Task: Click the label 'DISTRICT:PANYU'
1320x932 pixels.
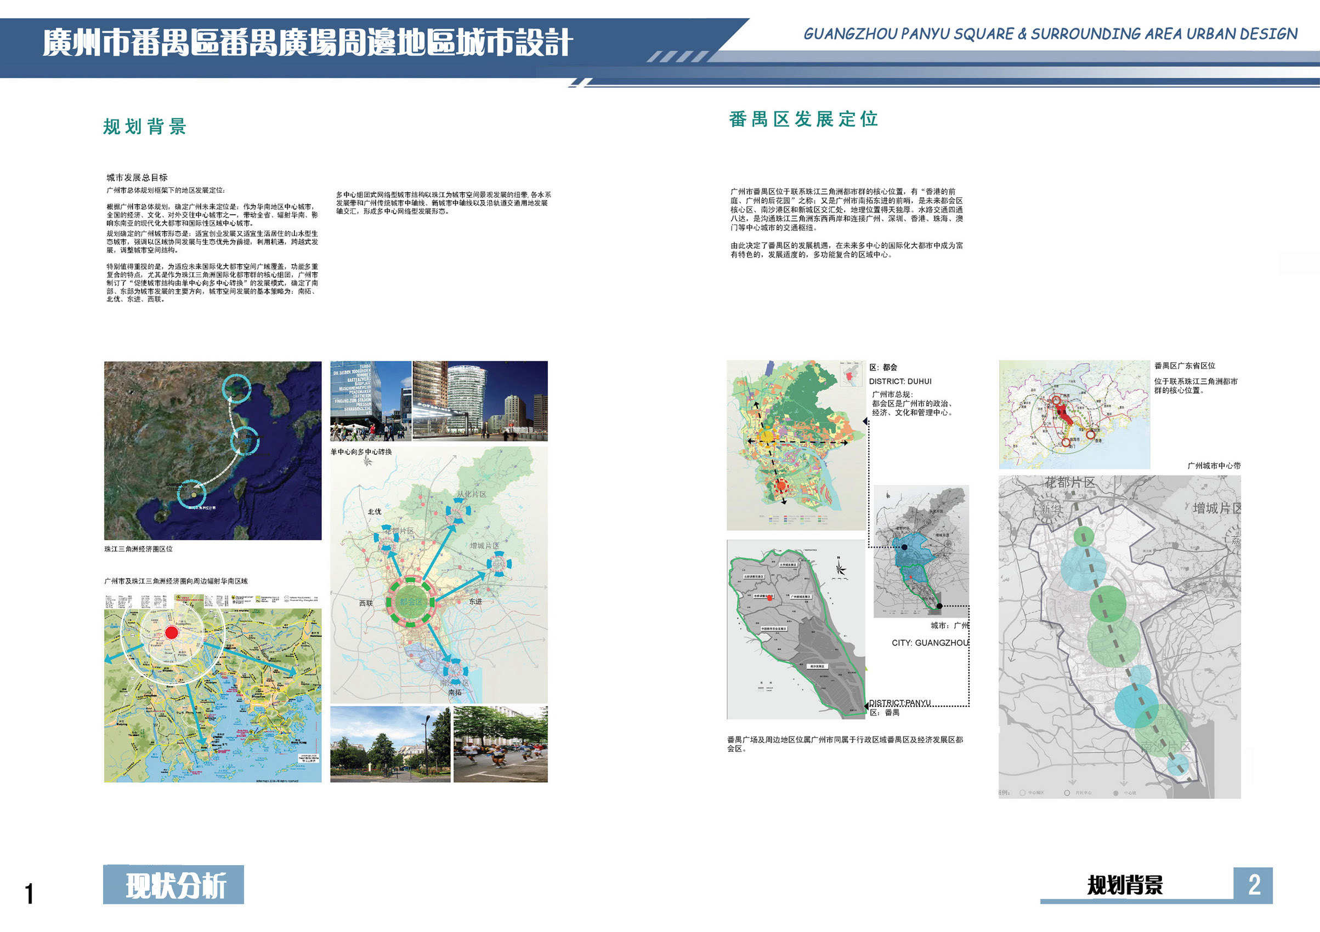Action: [900, 702]
